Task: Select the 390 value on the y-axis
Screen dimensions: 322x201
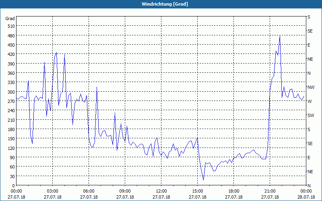Action: pyautogui.click(x=11, y=64)
